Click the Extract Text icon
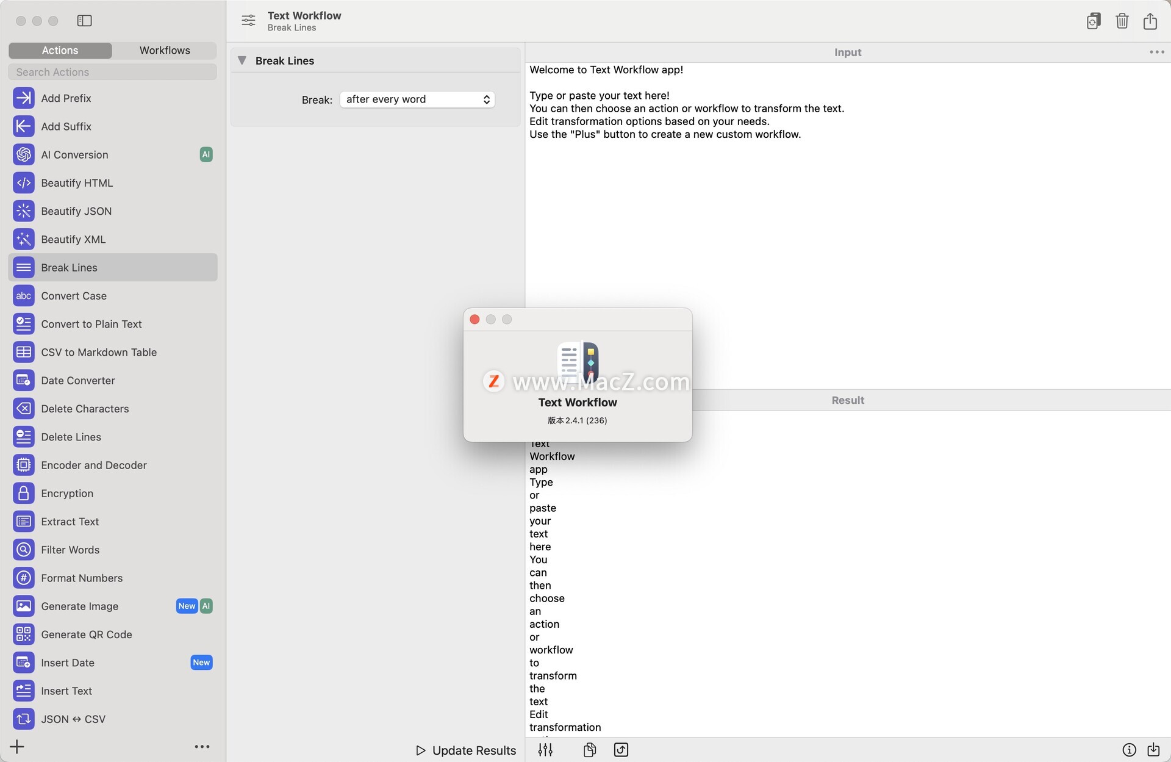Image resolution: width=1171 pixels, height=762 pixels. pyautogui.click(x=23, y=522)
